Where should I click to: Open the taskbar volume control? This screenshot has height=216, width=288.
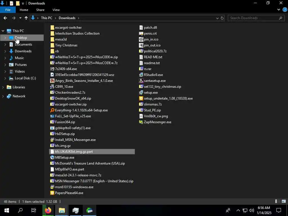pyautogui.click(x=252, y=210)
